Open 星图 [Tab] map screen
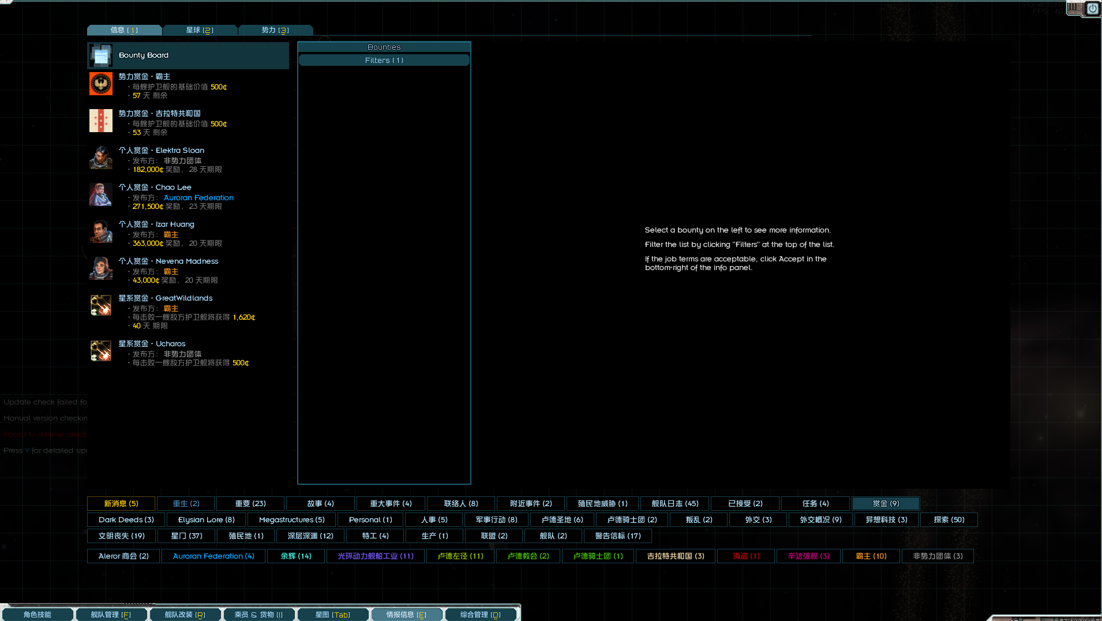The width and height of the screenshot is (1102, 621). tap(333, 615)
